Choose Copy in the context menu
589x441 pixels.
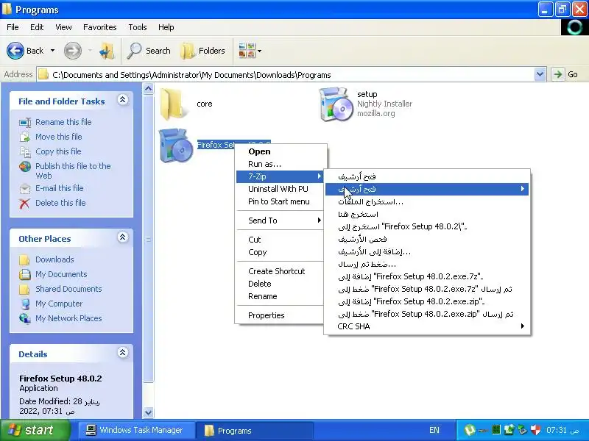[280, 252]
